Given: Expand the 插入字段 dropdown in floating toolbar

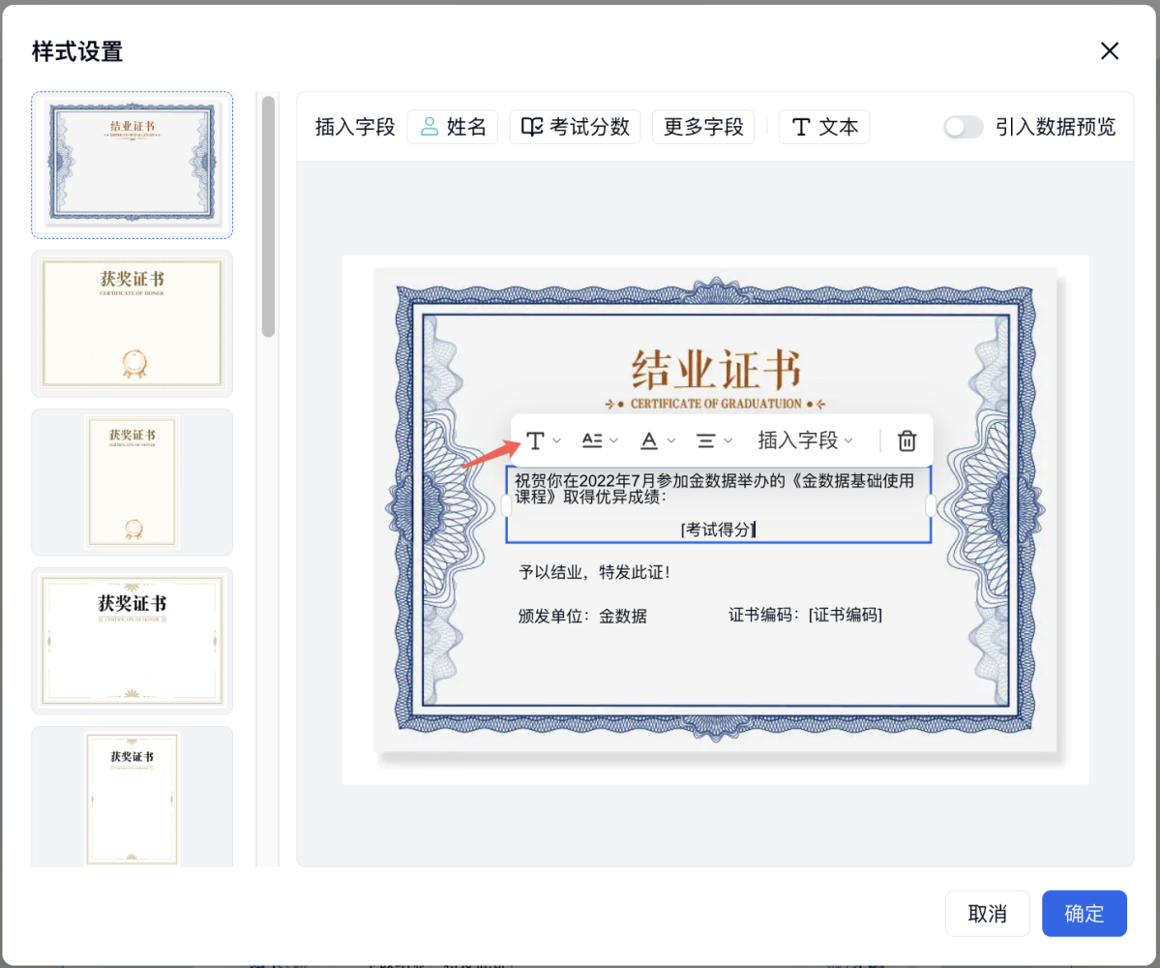Looking at the screenshot, I should coord(805,441).
